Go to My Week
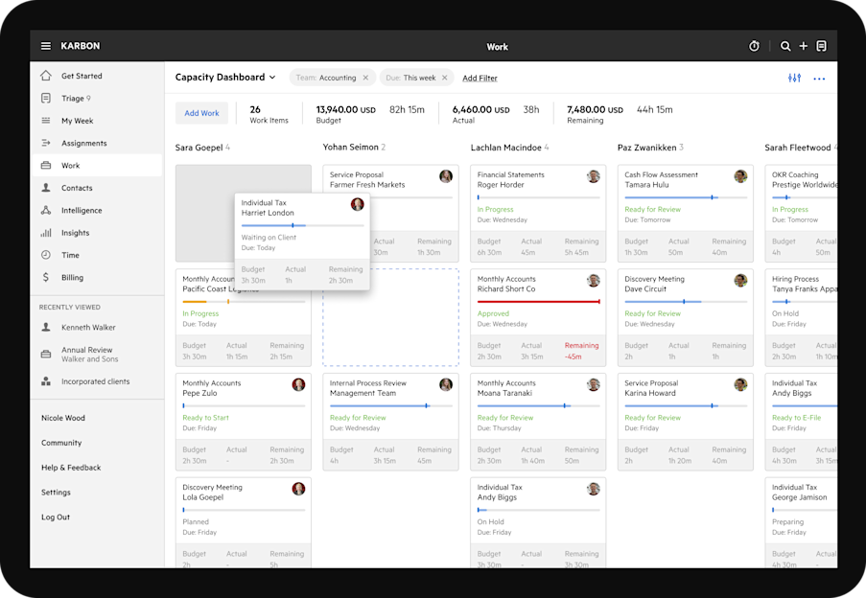 (98, 120)
